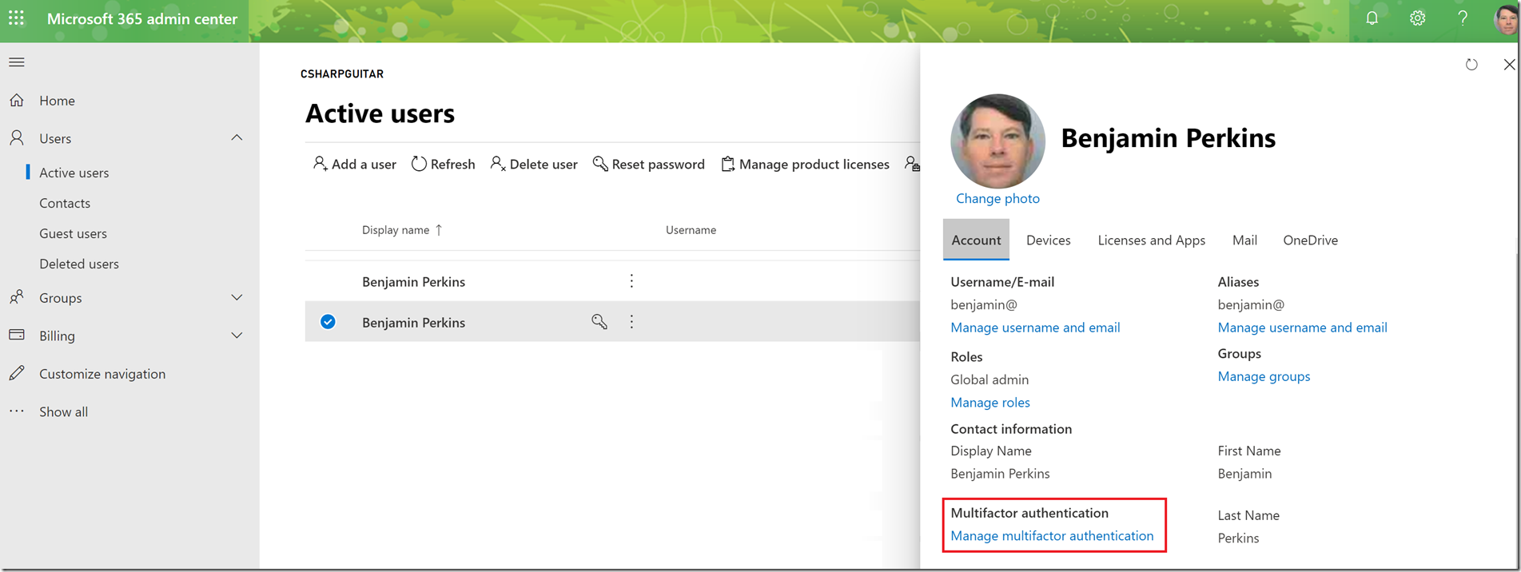Click the Users person icon in sidebar
Image resolution: width=1521 pixels, height=572 pixels.
coord(17,137)
